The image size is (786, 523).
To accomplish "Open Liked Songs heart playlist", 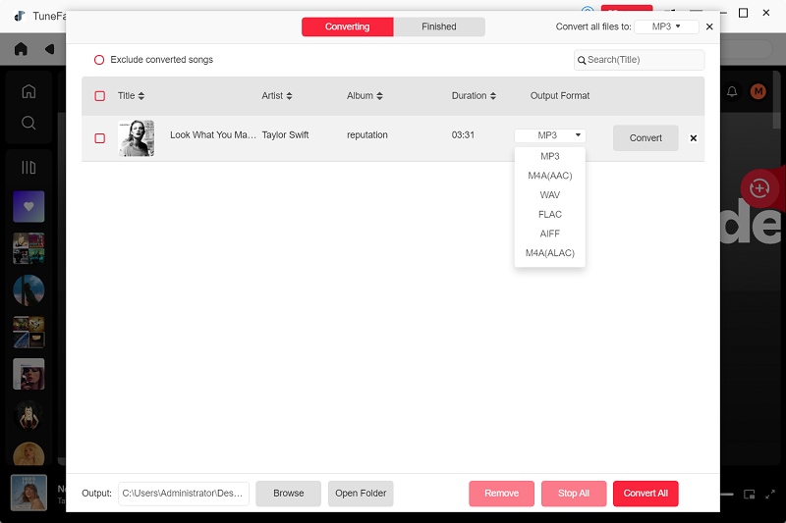I will tap(28, 206).
